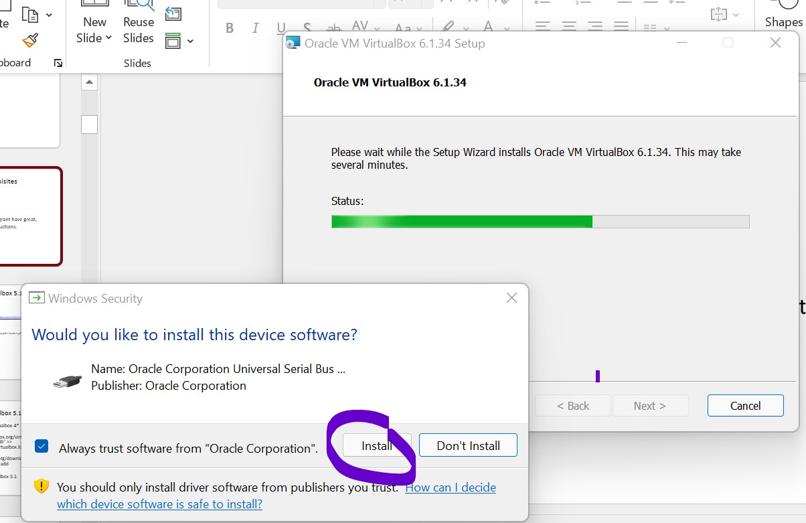Cancel the VirtualBox setup wizard
Viewport: 806px width, 523px height.
click(x=745, y=406)
